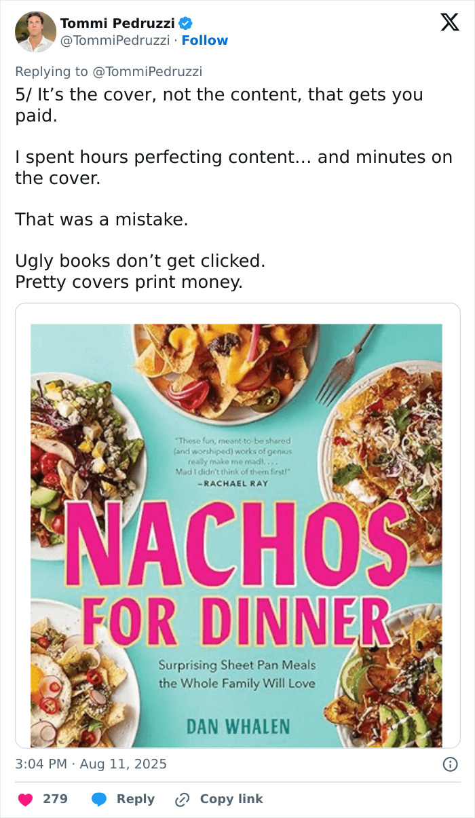This screenshot has height=818, width=475.
Task: Click the chain icon beside Copy link
Action: click(x=183, y=800)
